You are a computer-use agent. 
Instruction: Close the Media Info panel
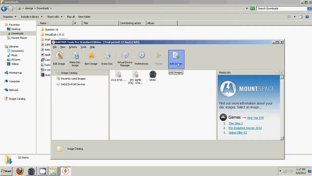[281, 73]
